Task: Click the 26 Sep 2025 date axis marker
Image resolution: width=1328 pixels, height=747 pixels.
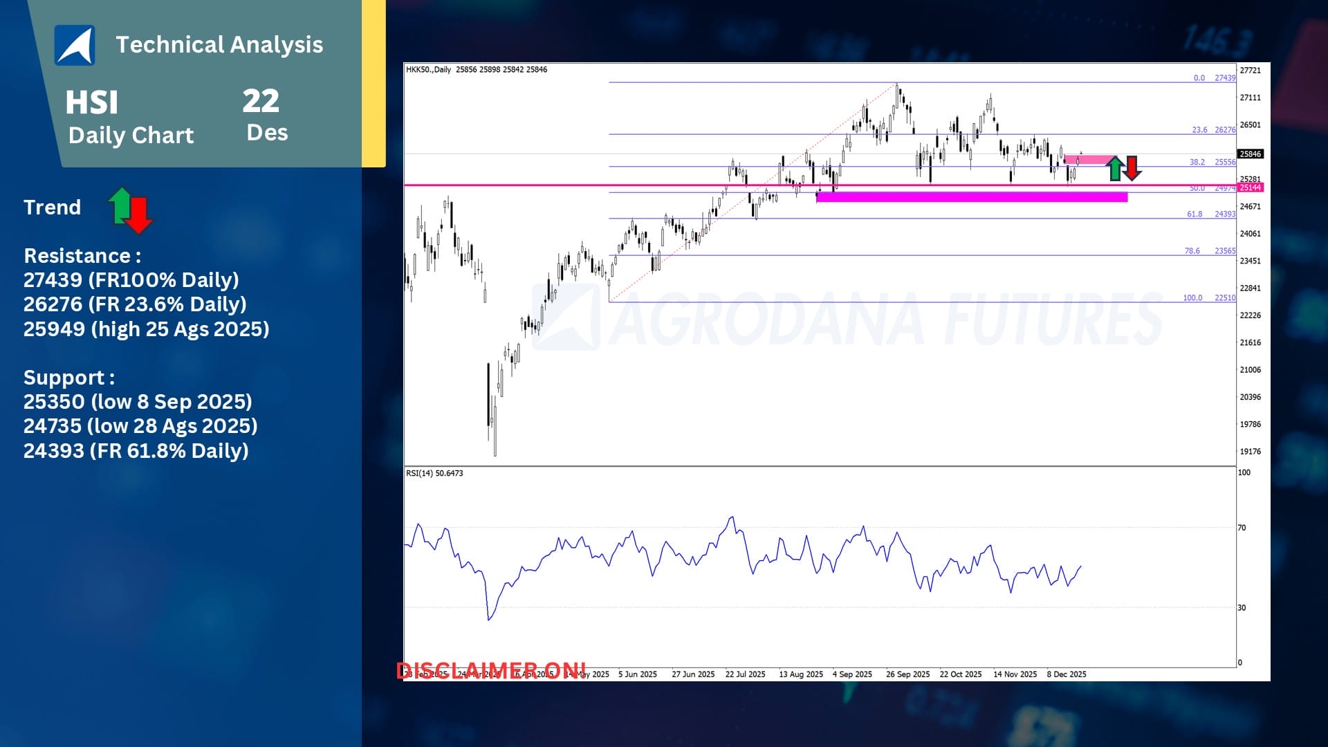Action: tap(907, 674)
